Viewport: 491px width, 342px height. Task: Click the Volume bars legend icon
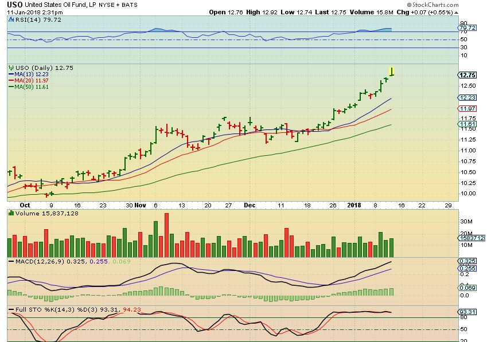point(11,213)
